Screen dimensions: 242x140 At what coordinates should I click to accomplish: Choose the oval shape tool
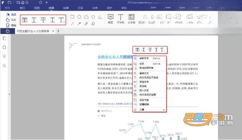coord(79,17)
